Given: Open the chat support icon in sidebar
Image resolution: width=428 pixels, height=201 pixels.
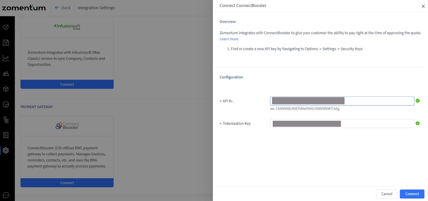Looking at the screenshot, I should click(x=6, y=195).
